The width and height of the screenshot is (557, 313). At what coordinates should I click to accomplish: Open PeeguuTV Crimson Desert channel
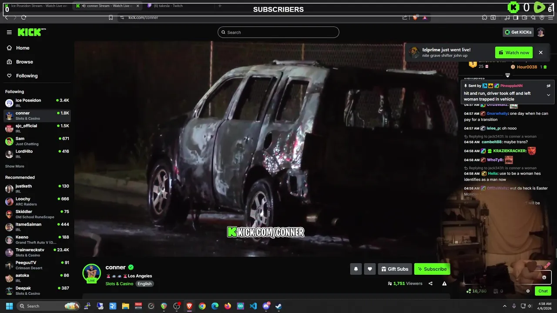tap(37, 265)
